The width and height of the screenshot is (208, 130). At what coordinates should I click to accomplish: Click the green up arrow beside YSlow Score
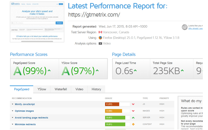coord(97,71)
